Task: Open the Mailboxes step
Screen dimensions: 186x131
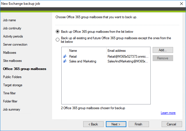Action: pos(10,53)
